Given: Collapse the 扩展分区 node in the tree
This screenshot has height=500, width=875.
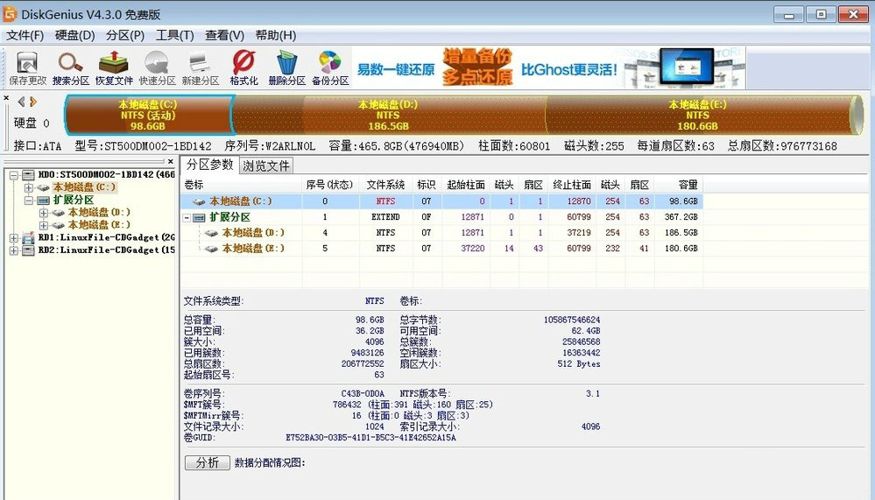Looking at the screenshot, I should click(x=28, y=200).
